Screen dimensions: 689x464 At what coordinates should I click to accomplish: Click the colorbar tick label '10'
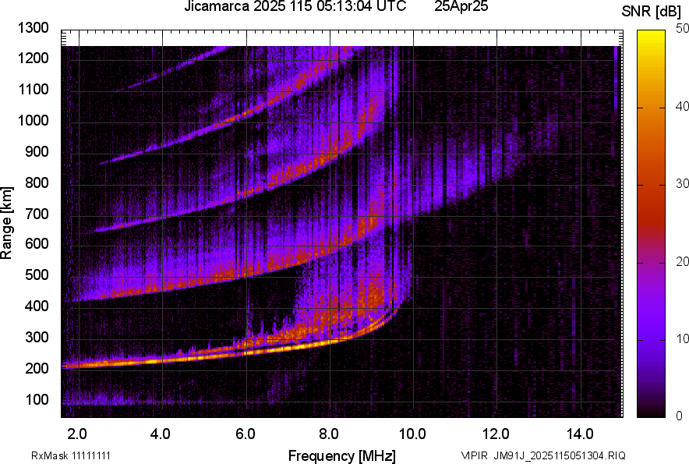(682, 338)
